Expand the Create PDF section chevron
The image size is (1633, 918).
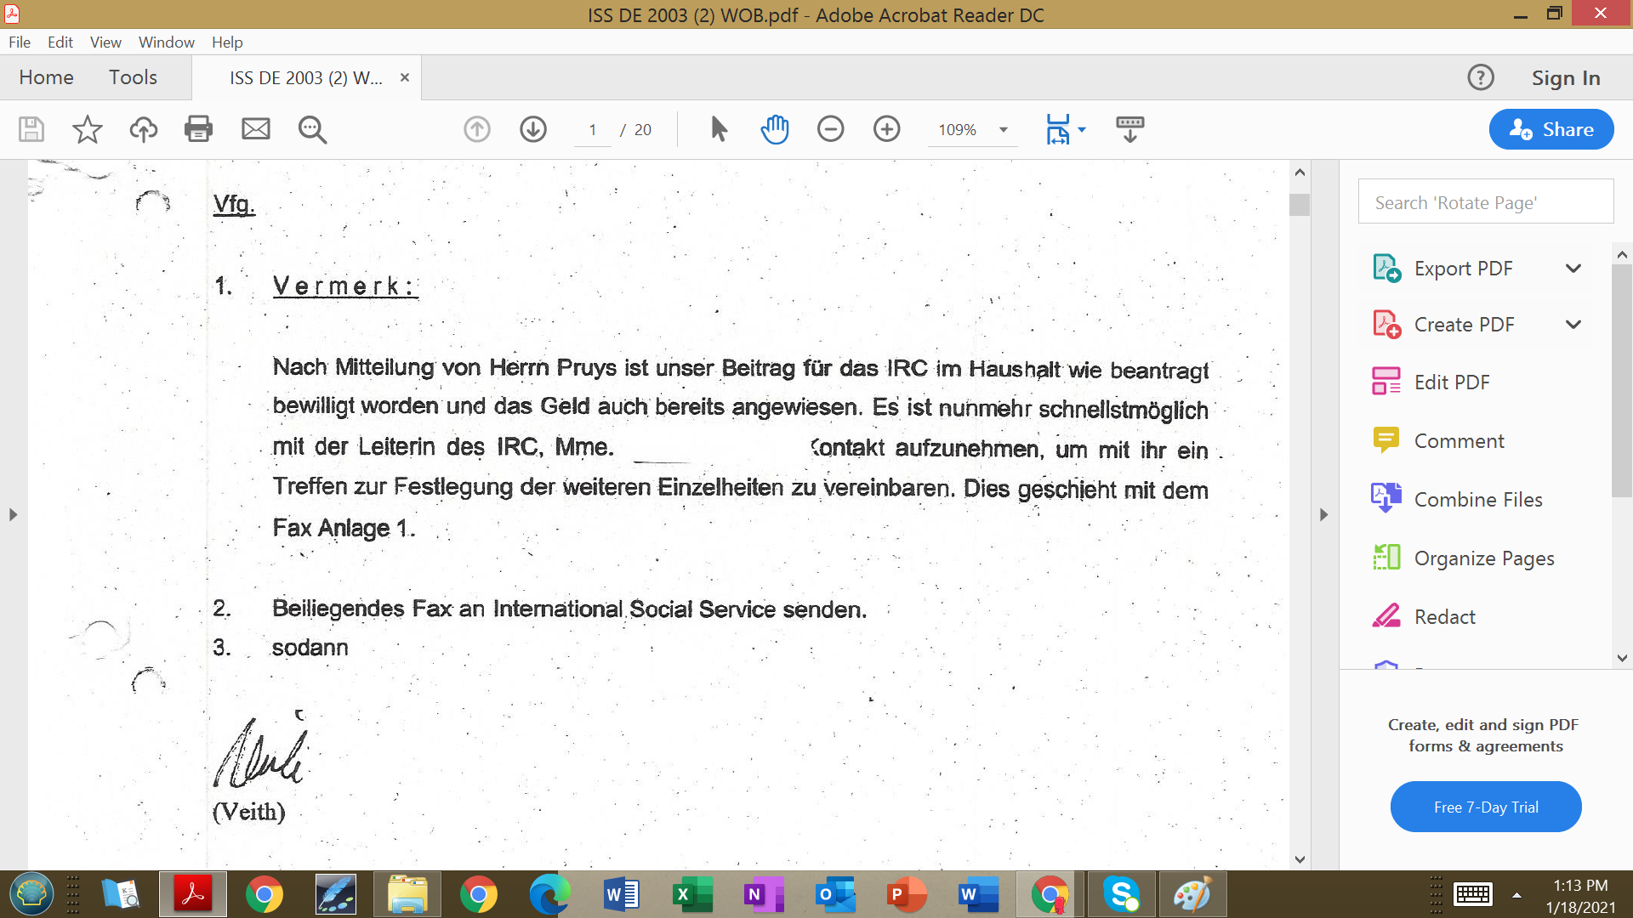[1573, 325]
